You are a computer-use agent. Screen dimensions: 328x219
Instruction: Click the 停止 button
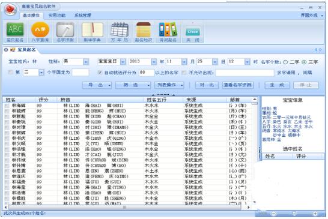[306, 85]
